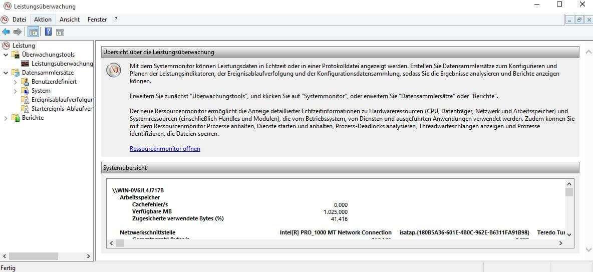Click Systemübersicht box scroll-right arrow
The image size is (593, 272).
(561, 243)
